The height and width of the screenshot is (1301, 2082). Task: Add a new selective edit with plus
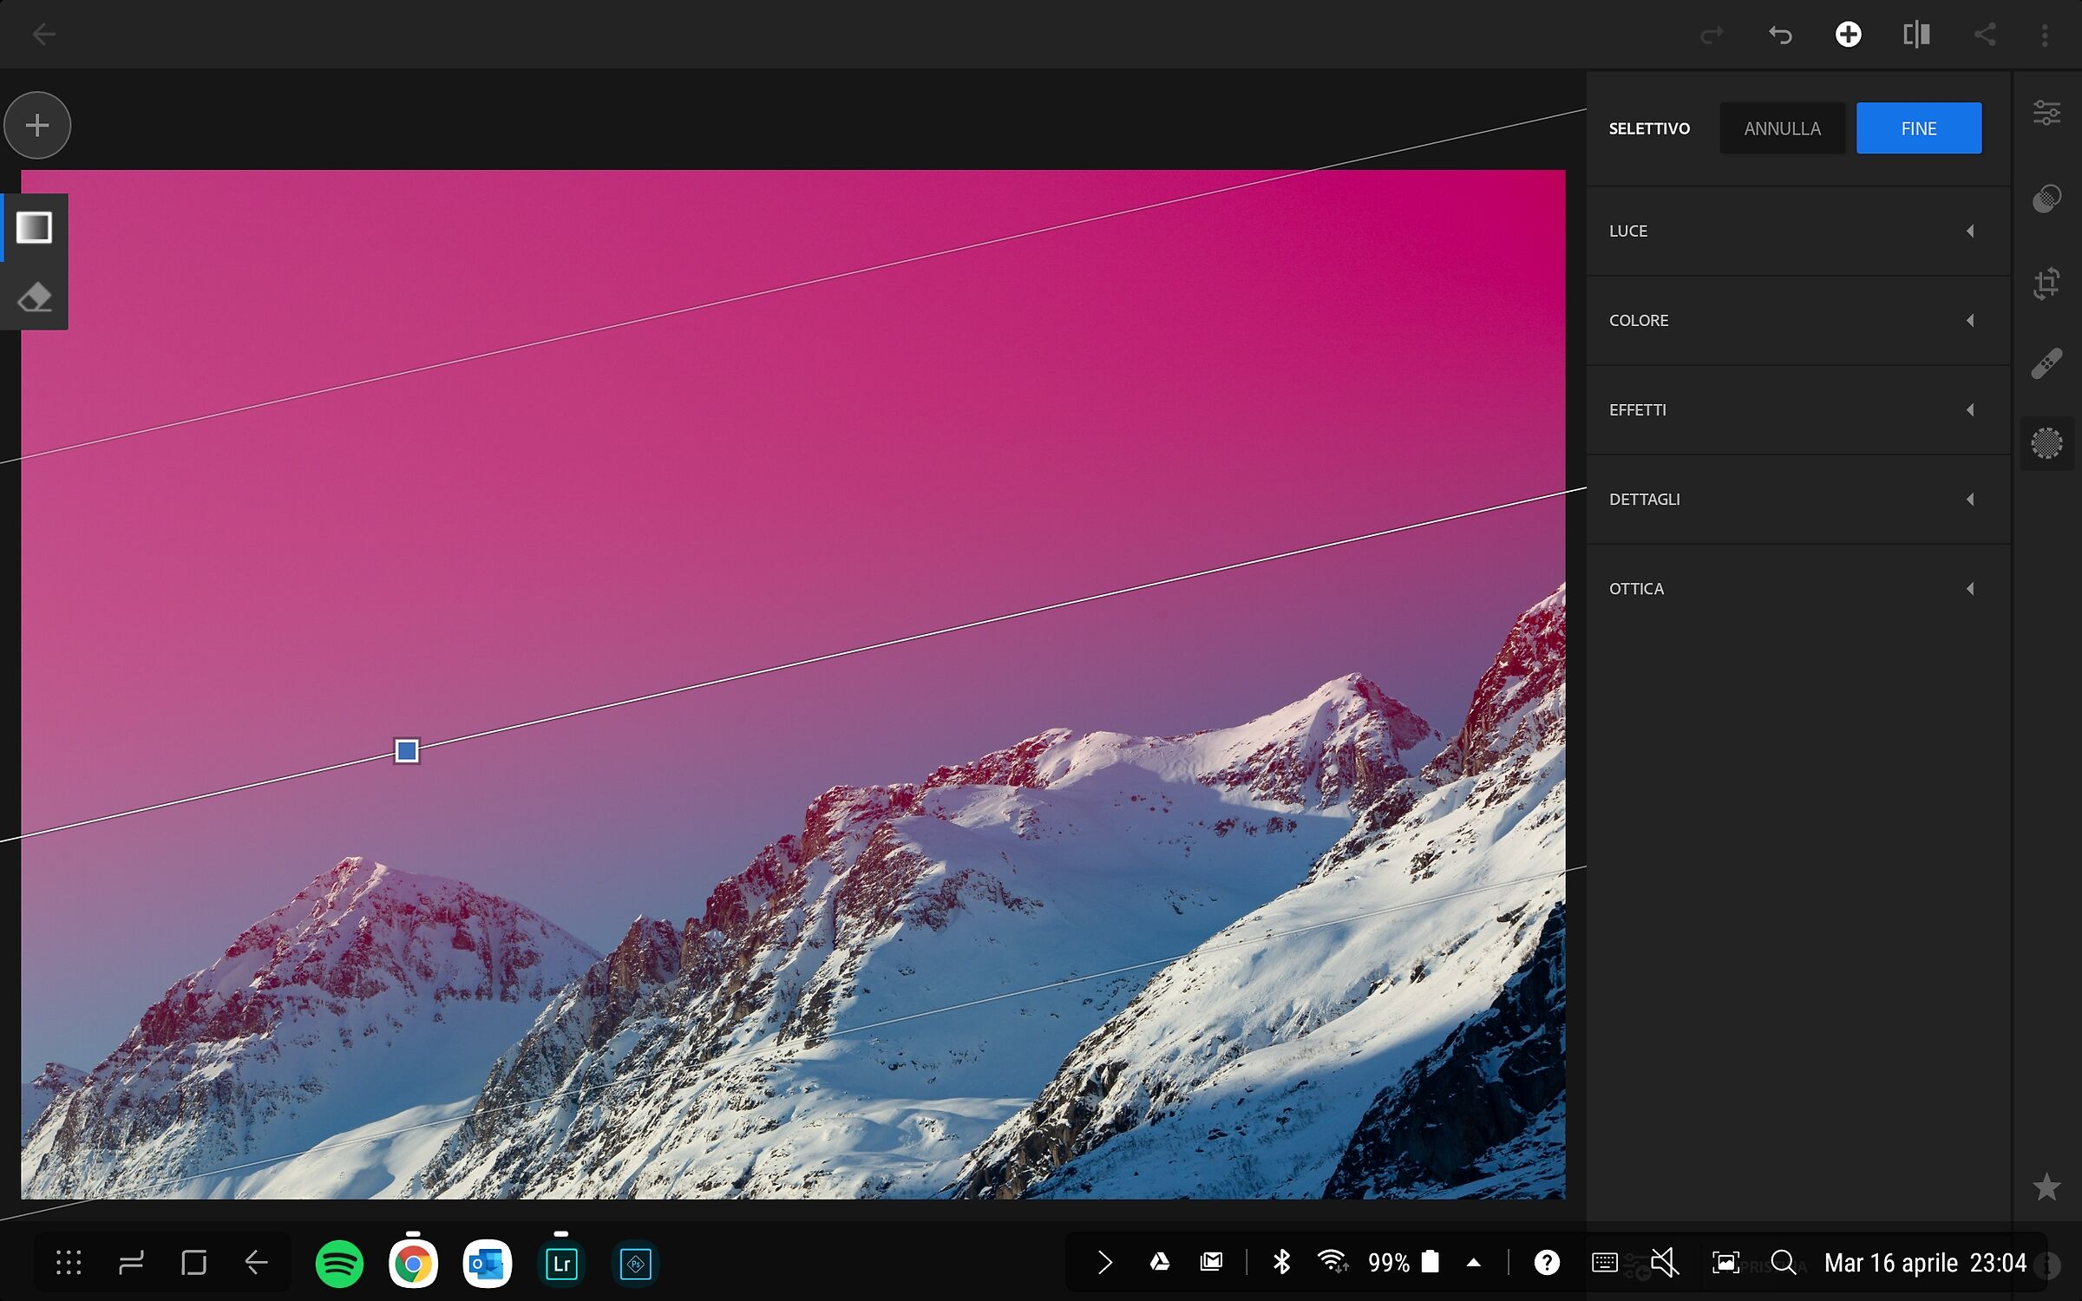point(37,126)
